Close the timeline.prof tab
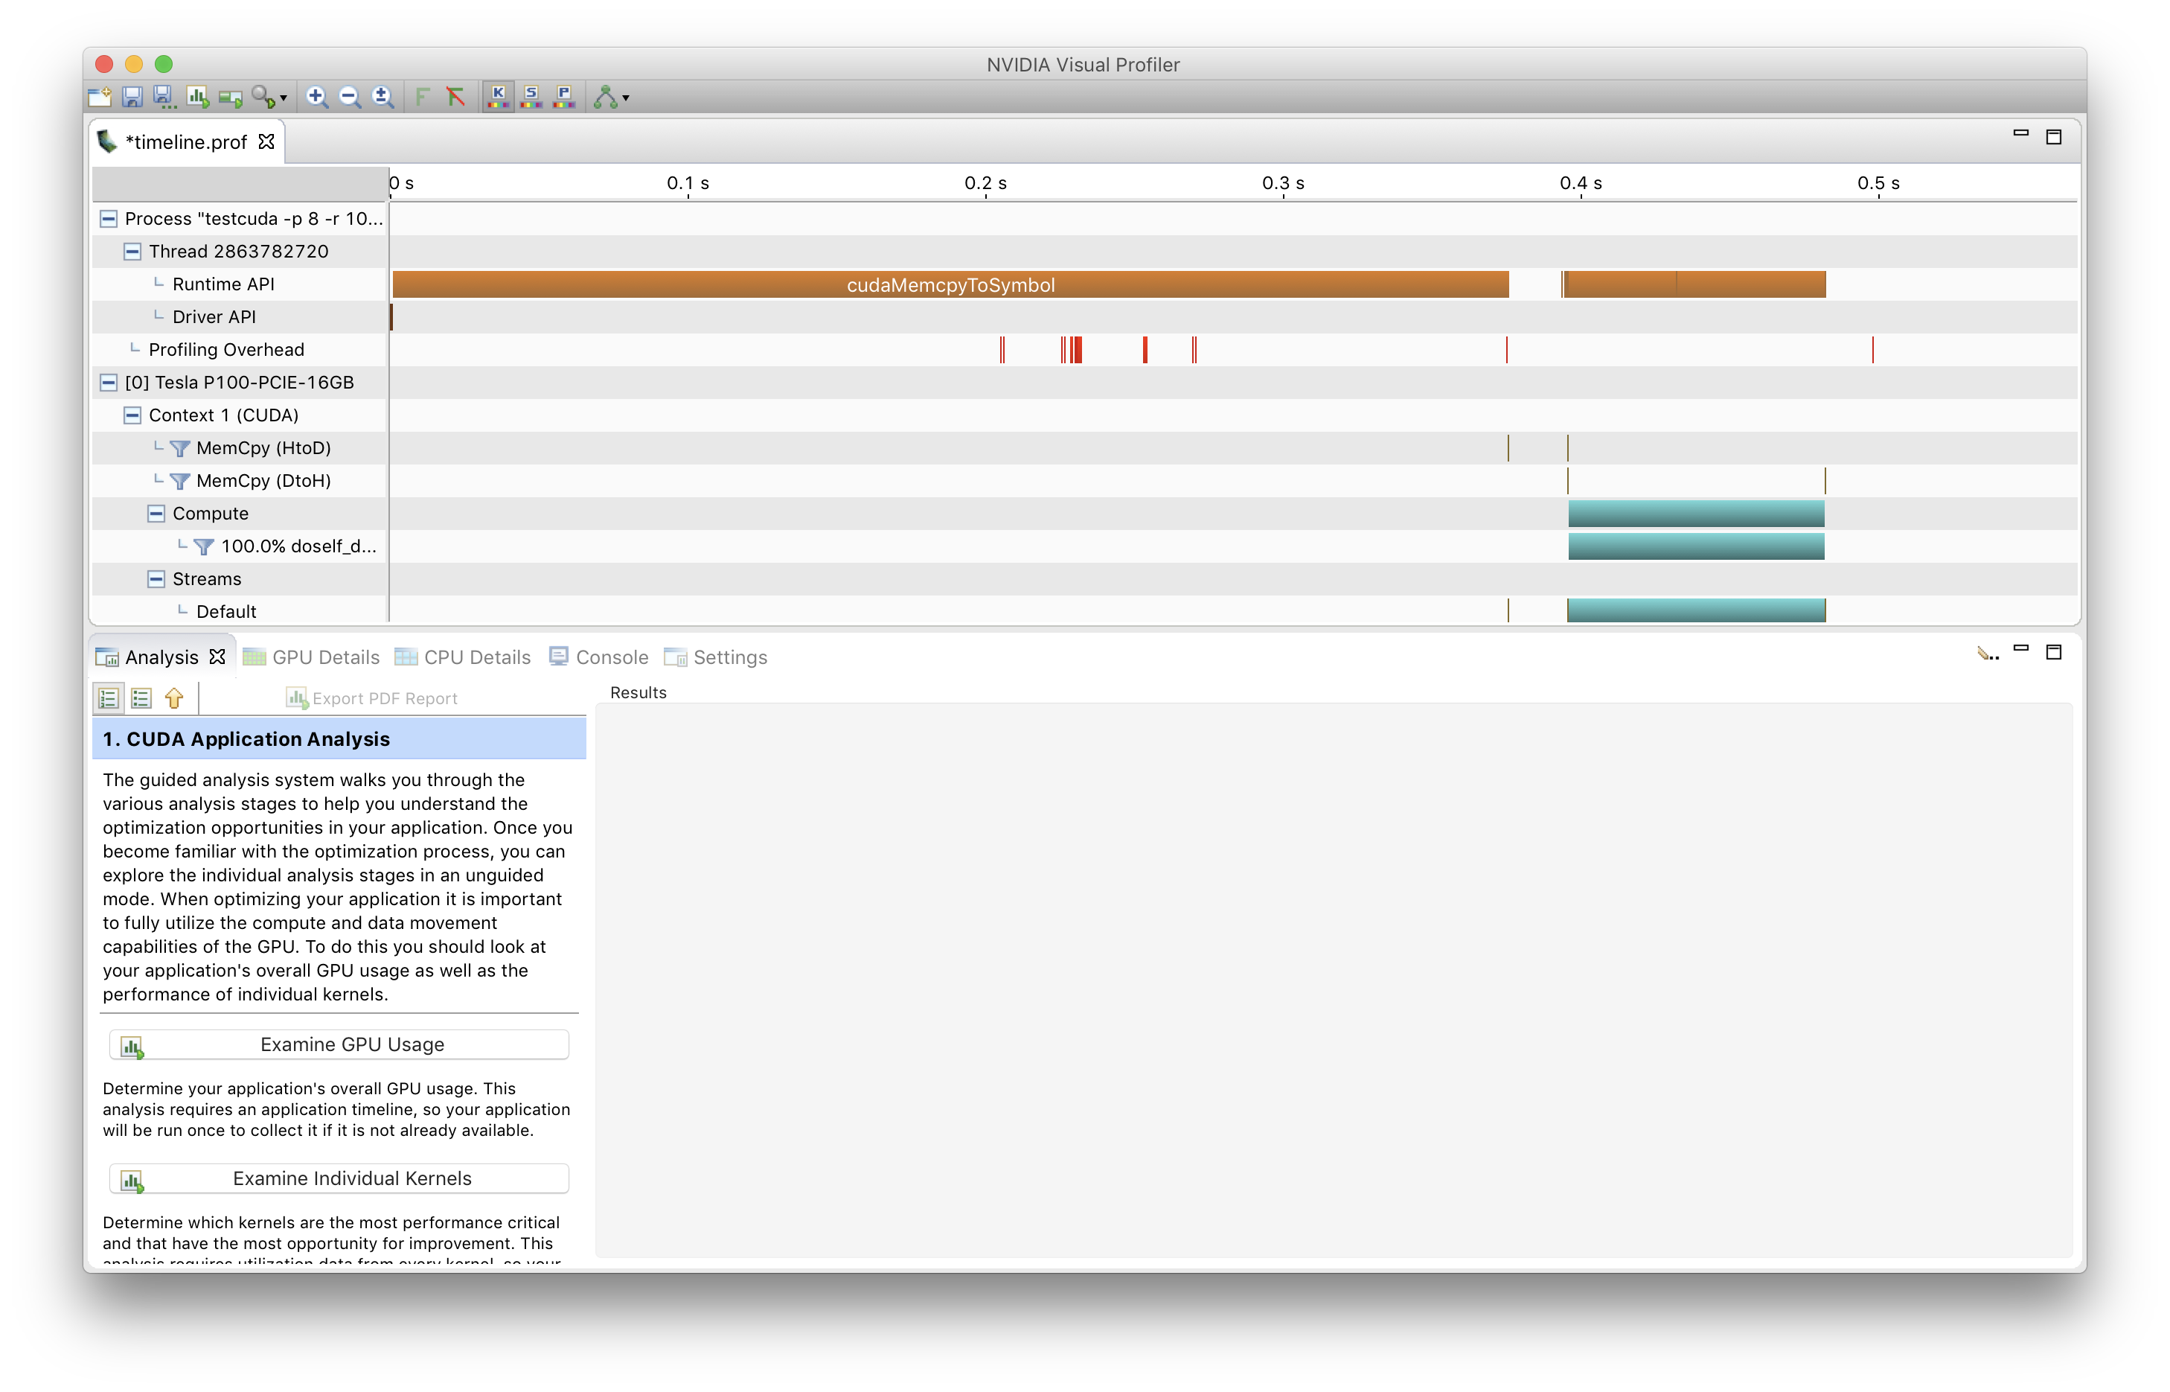Image resolution: width=2170 pixels, height=1392 pixels. point(266,142)
